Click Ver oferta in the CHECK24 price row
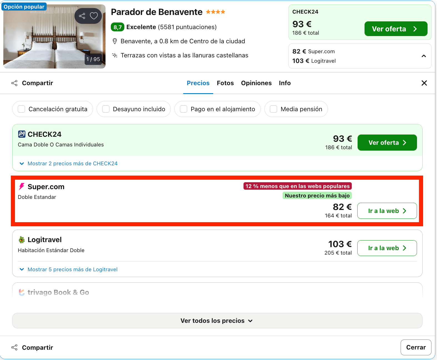 tap(387, 143)
